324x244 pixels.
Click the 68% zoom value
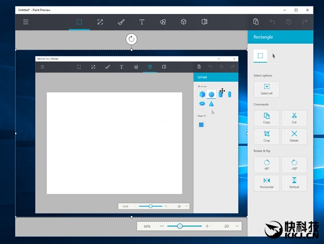click(147, 226)
